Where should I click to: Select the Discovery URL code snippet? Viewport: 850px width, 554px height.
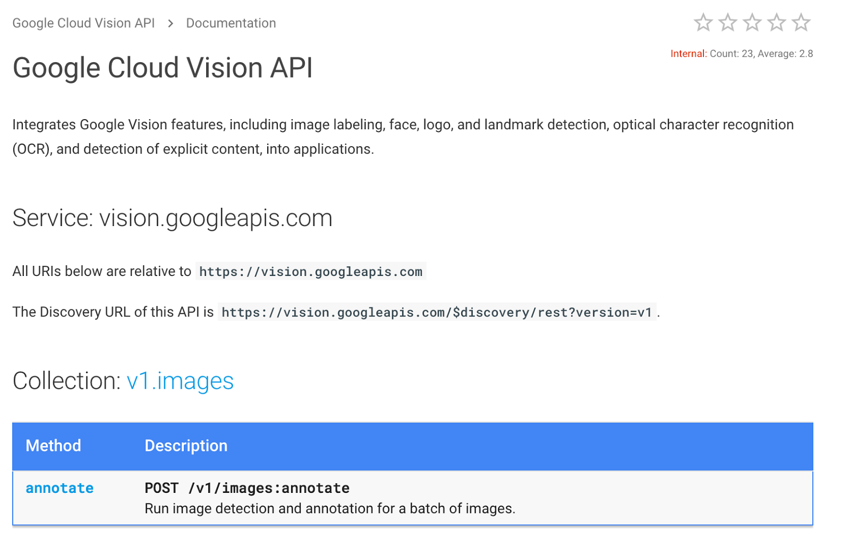pyautogui.click(x=437, y=312)
